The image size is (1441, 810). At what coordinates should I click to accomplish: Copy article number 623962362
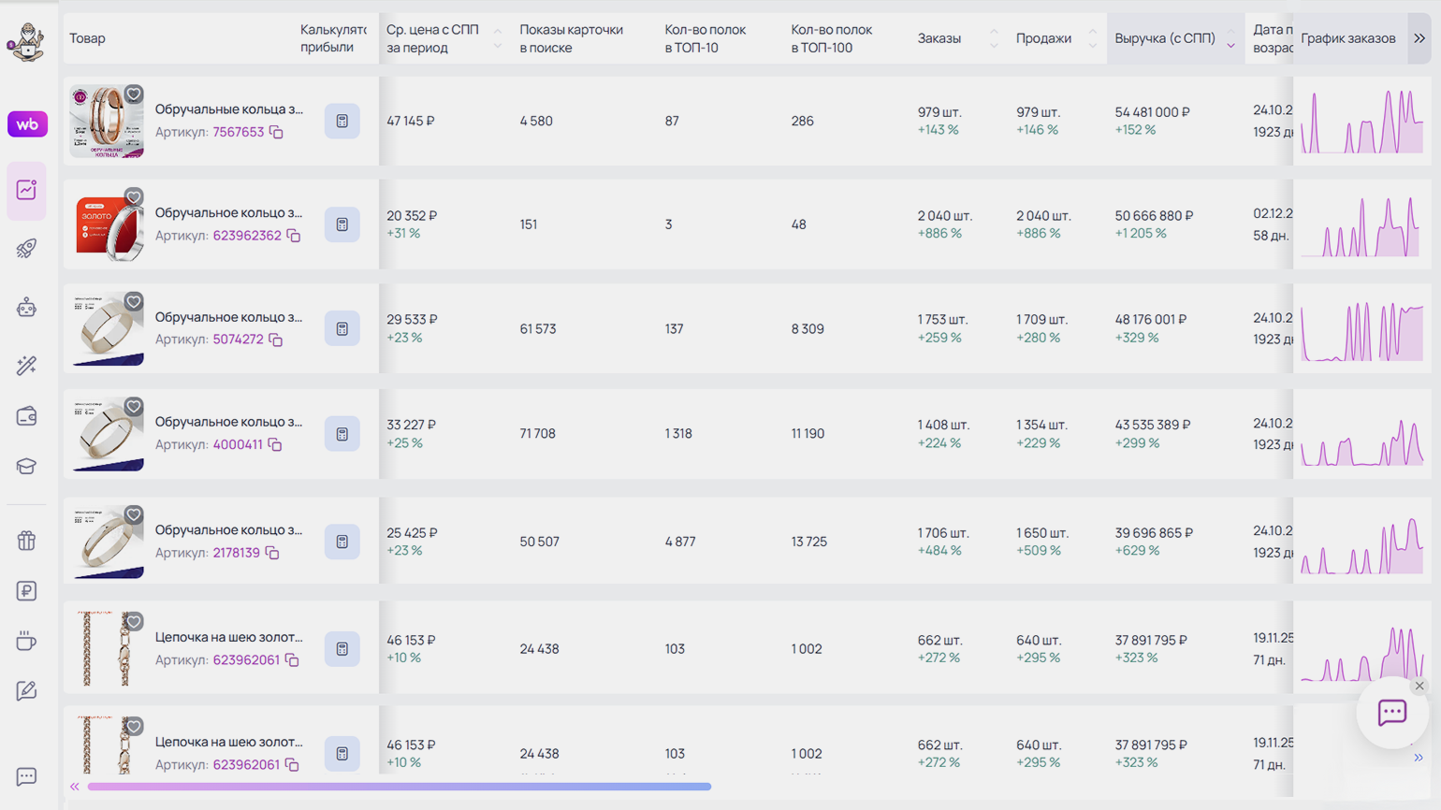pyautogui.click(x=294, y=236)
